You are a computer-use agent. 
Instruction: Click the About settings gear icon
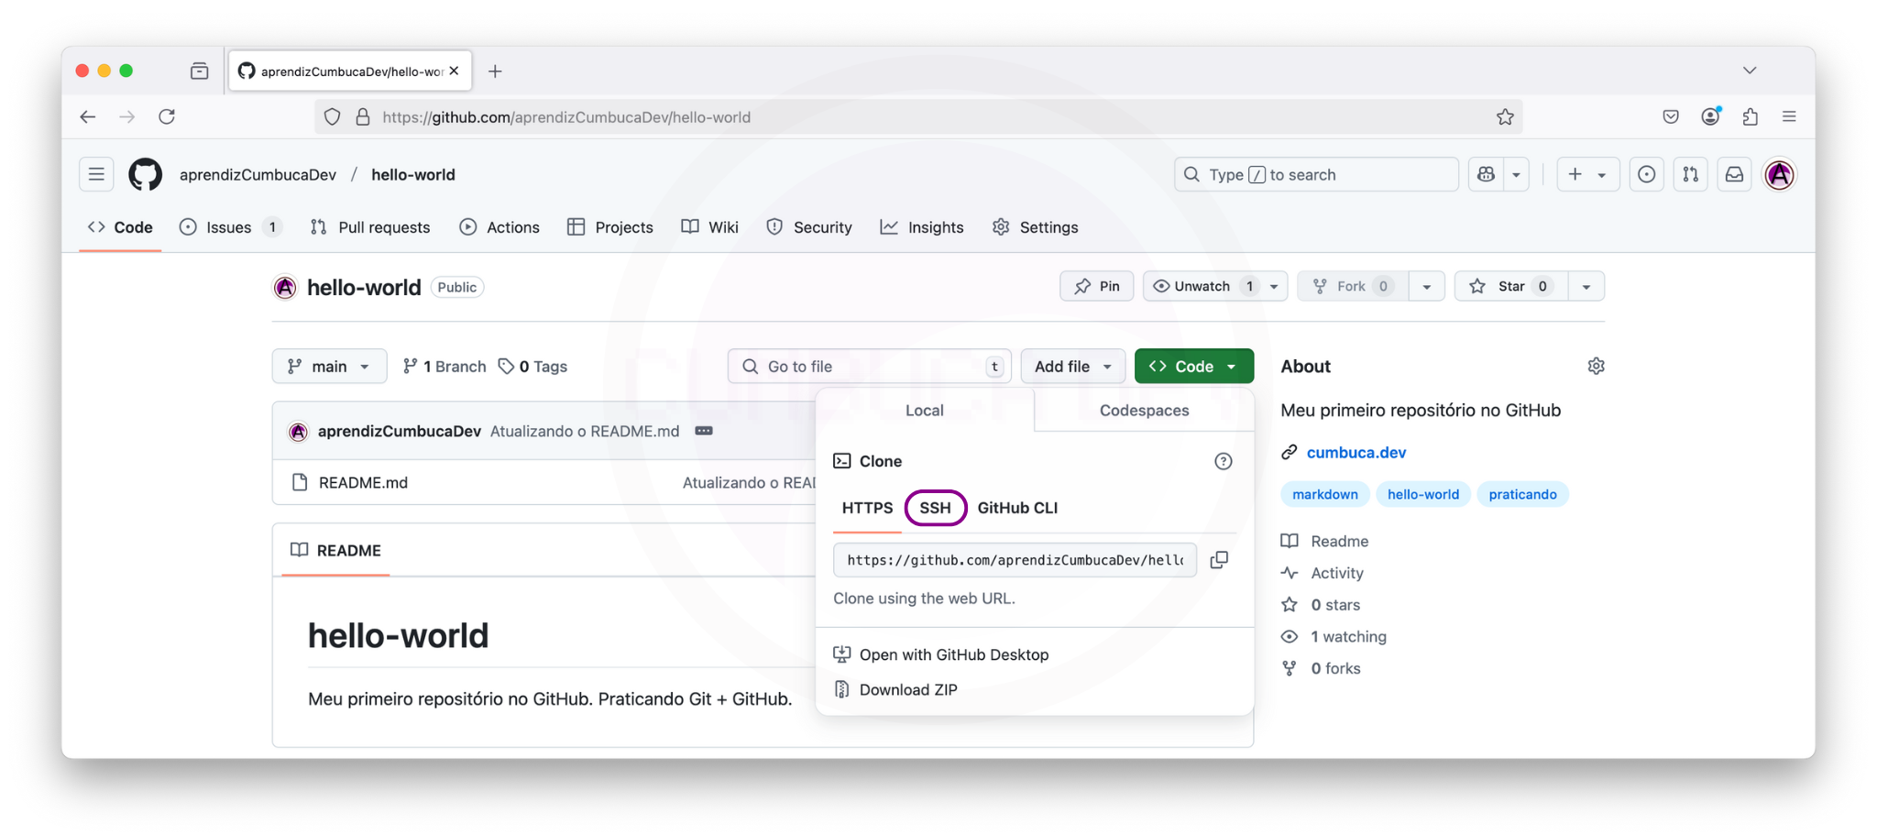(1596, 366)
